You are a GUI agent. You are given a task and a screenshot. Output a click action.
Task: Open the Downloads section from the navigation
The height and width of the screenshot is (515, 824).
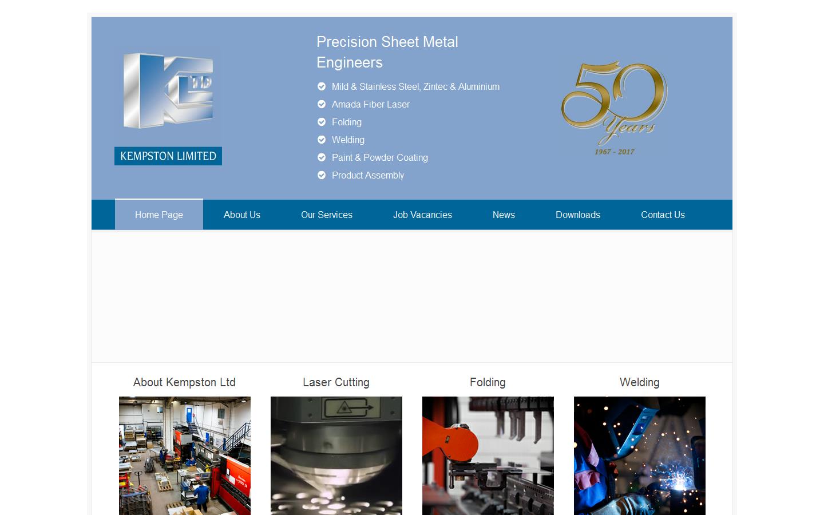tap(578, 215)
